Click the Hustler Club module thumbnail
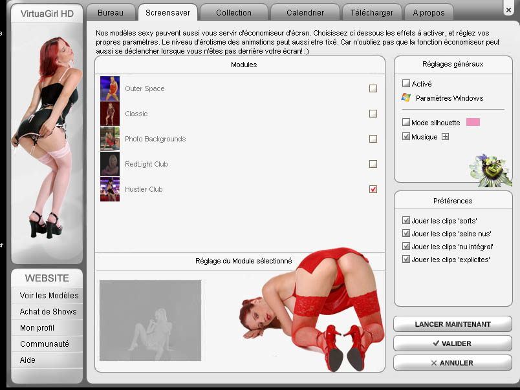Screen dimensions: 520x390 [109, 189]
